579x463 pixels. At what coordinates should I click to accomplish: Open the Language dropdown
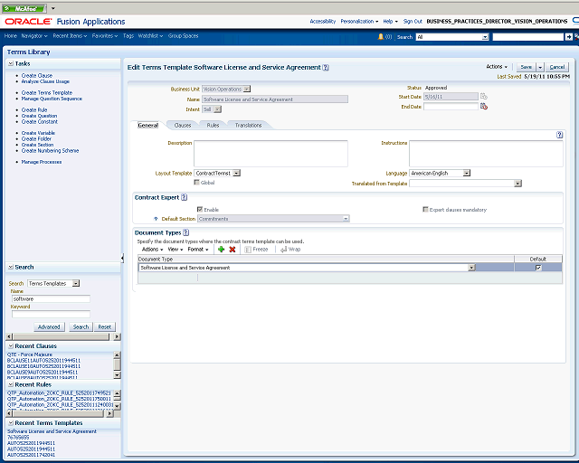pyautogui.click(x=467, y=173)
